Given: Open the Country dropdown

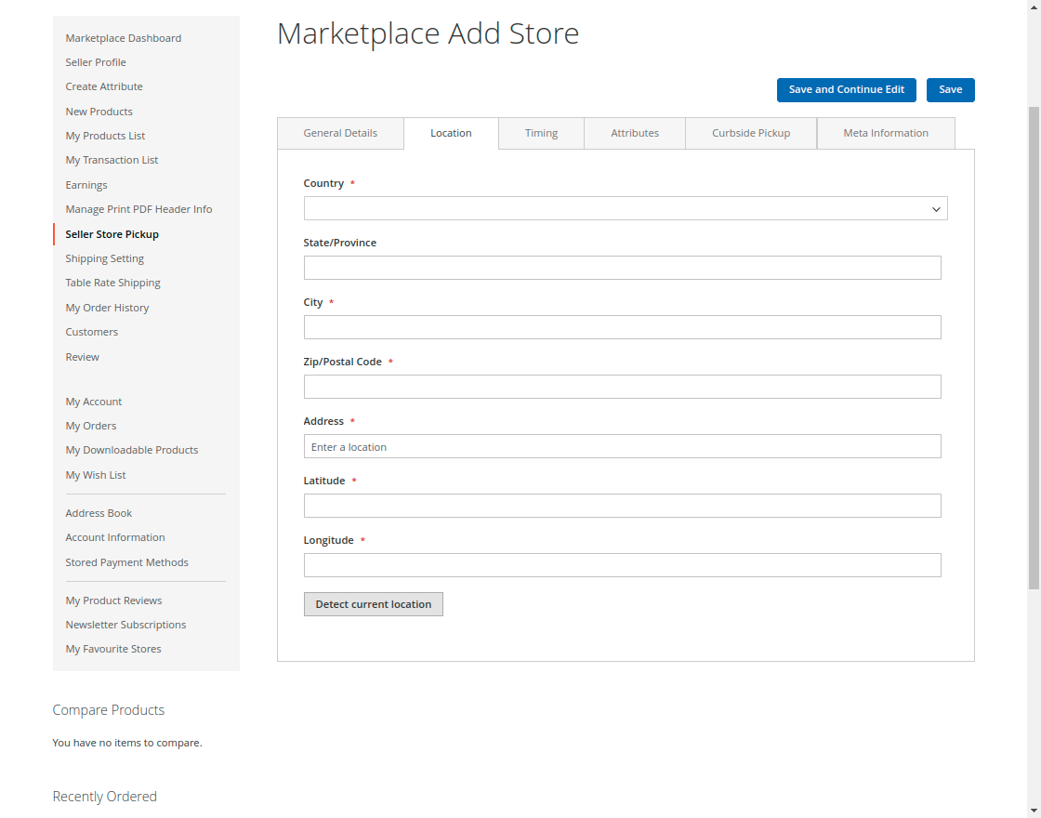Looking at the screenshot, I should (625, 208).
